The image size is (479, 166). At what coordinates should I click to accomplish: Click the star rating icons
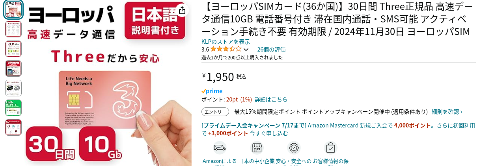[x=226, y=49]
